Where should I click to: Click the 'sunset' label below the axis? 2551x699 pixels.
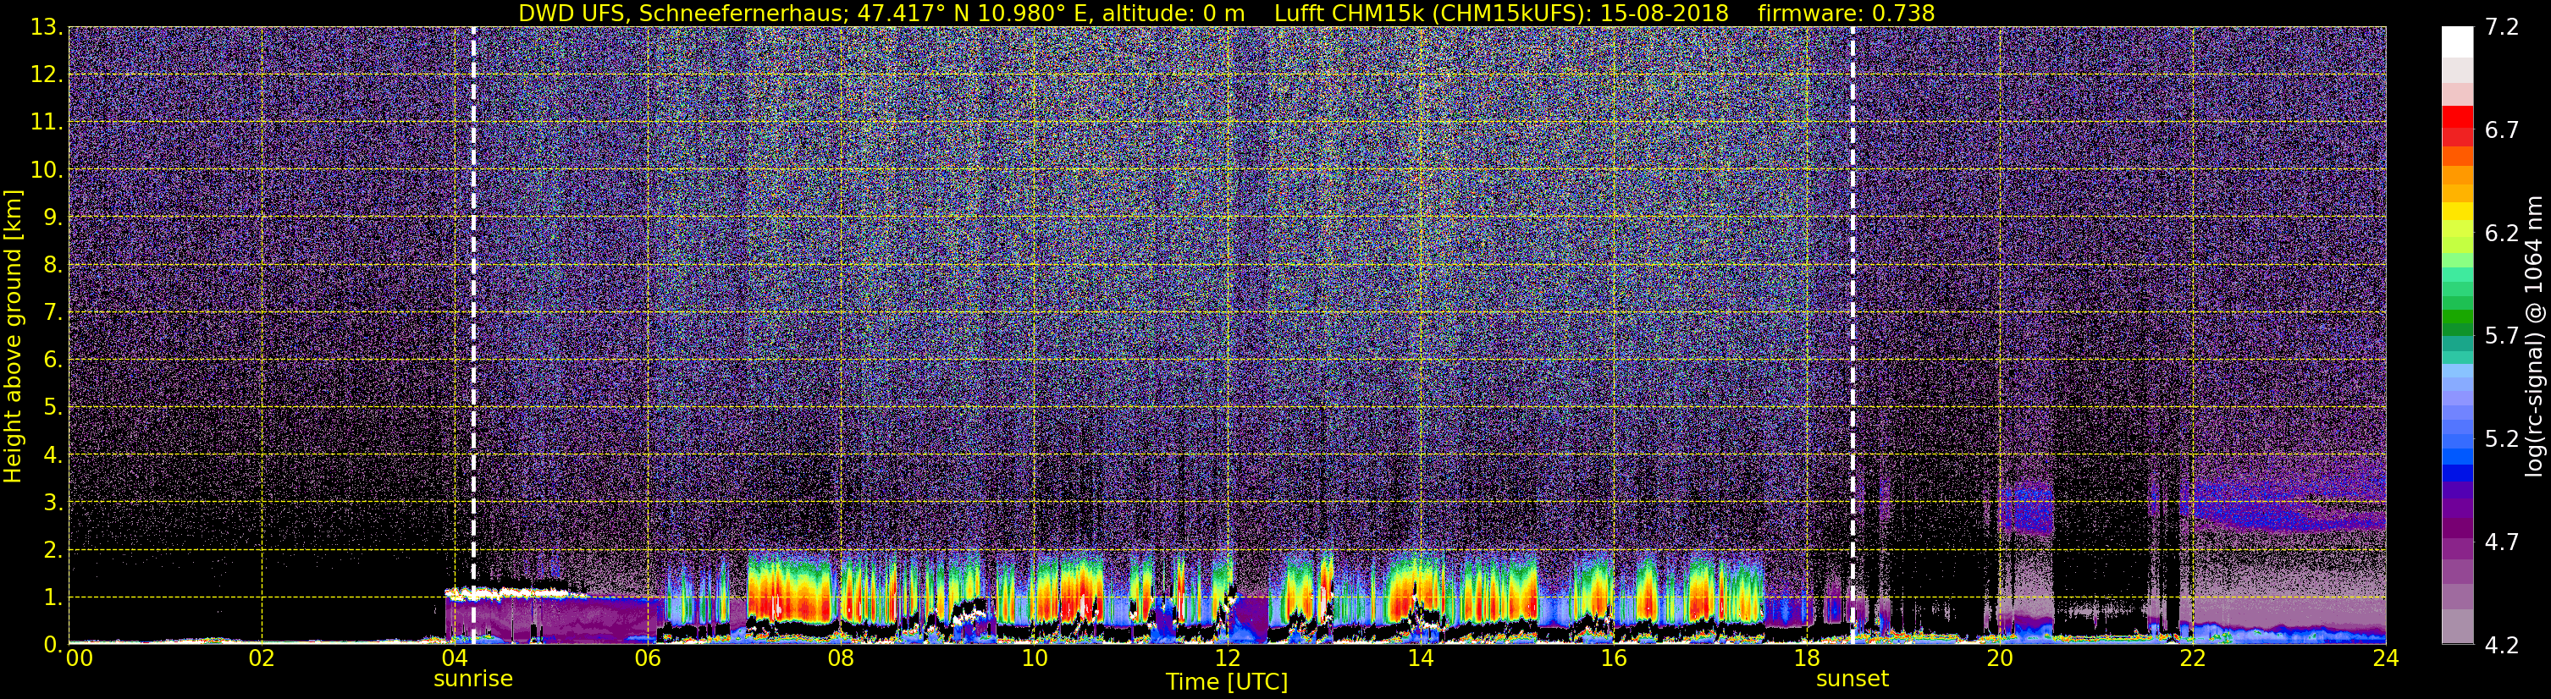click(x=1852, y=680)
